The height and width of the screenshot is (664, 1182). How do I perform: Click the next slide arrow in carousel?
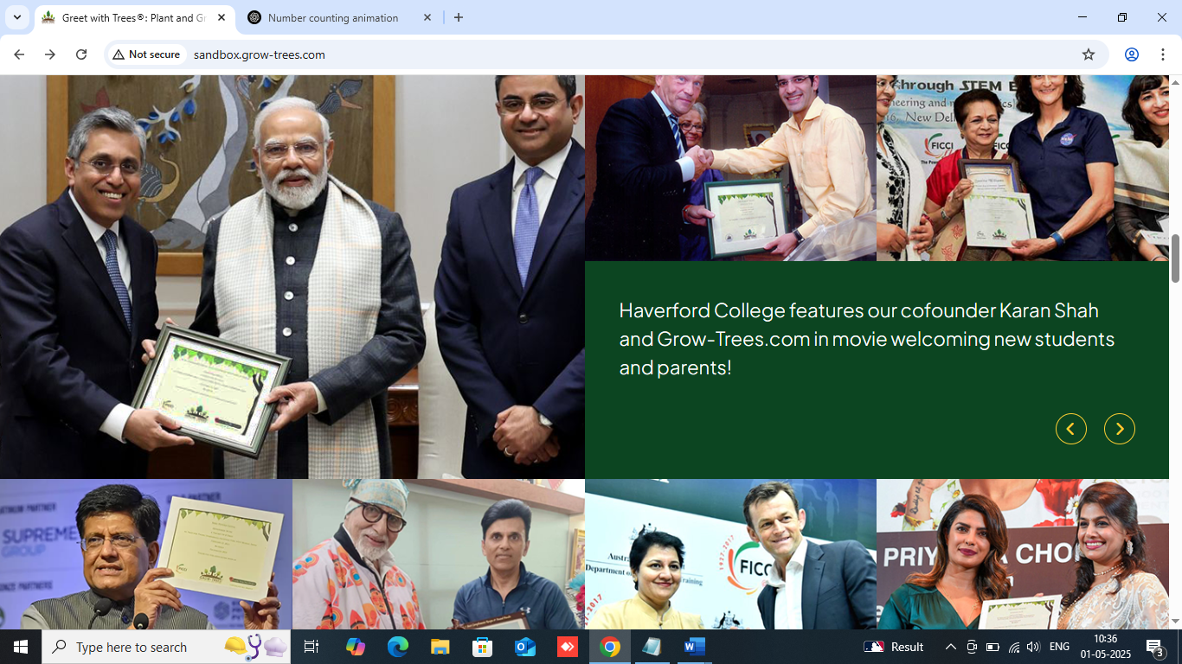pyautogui.click(x=1119, y=429)
